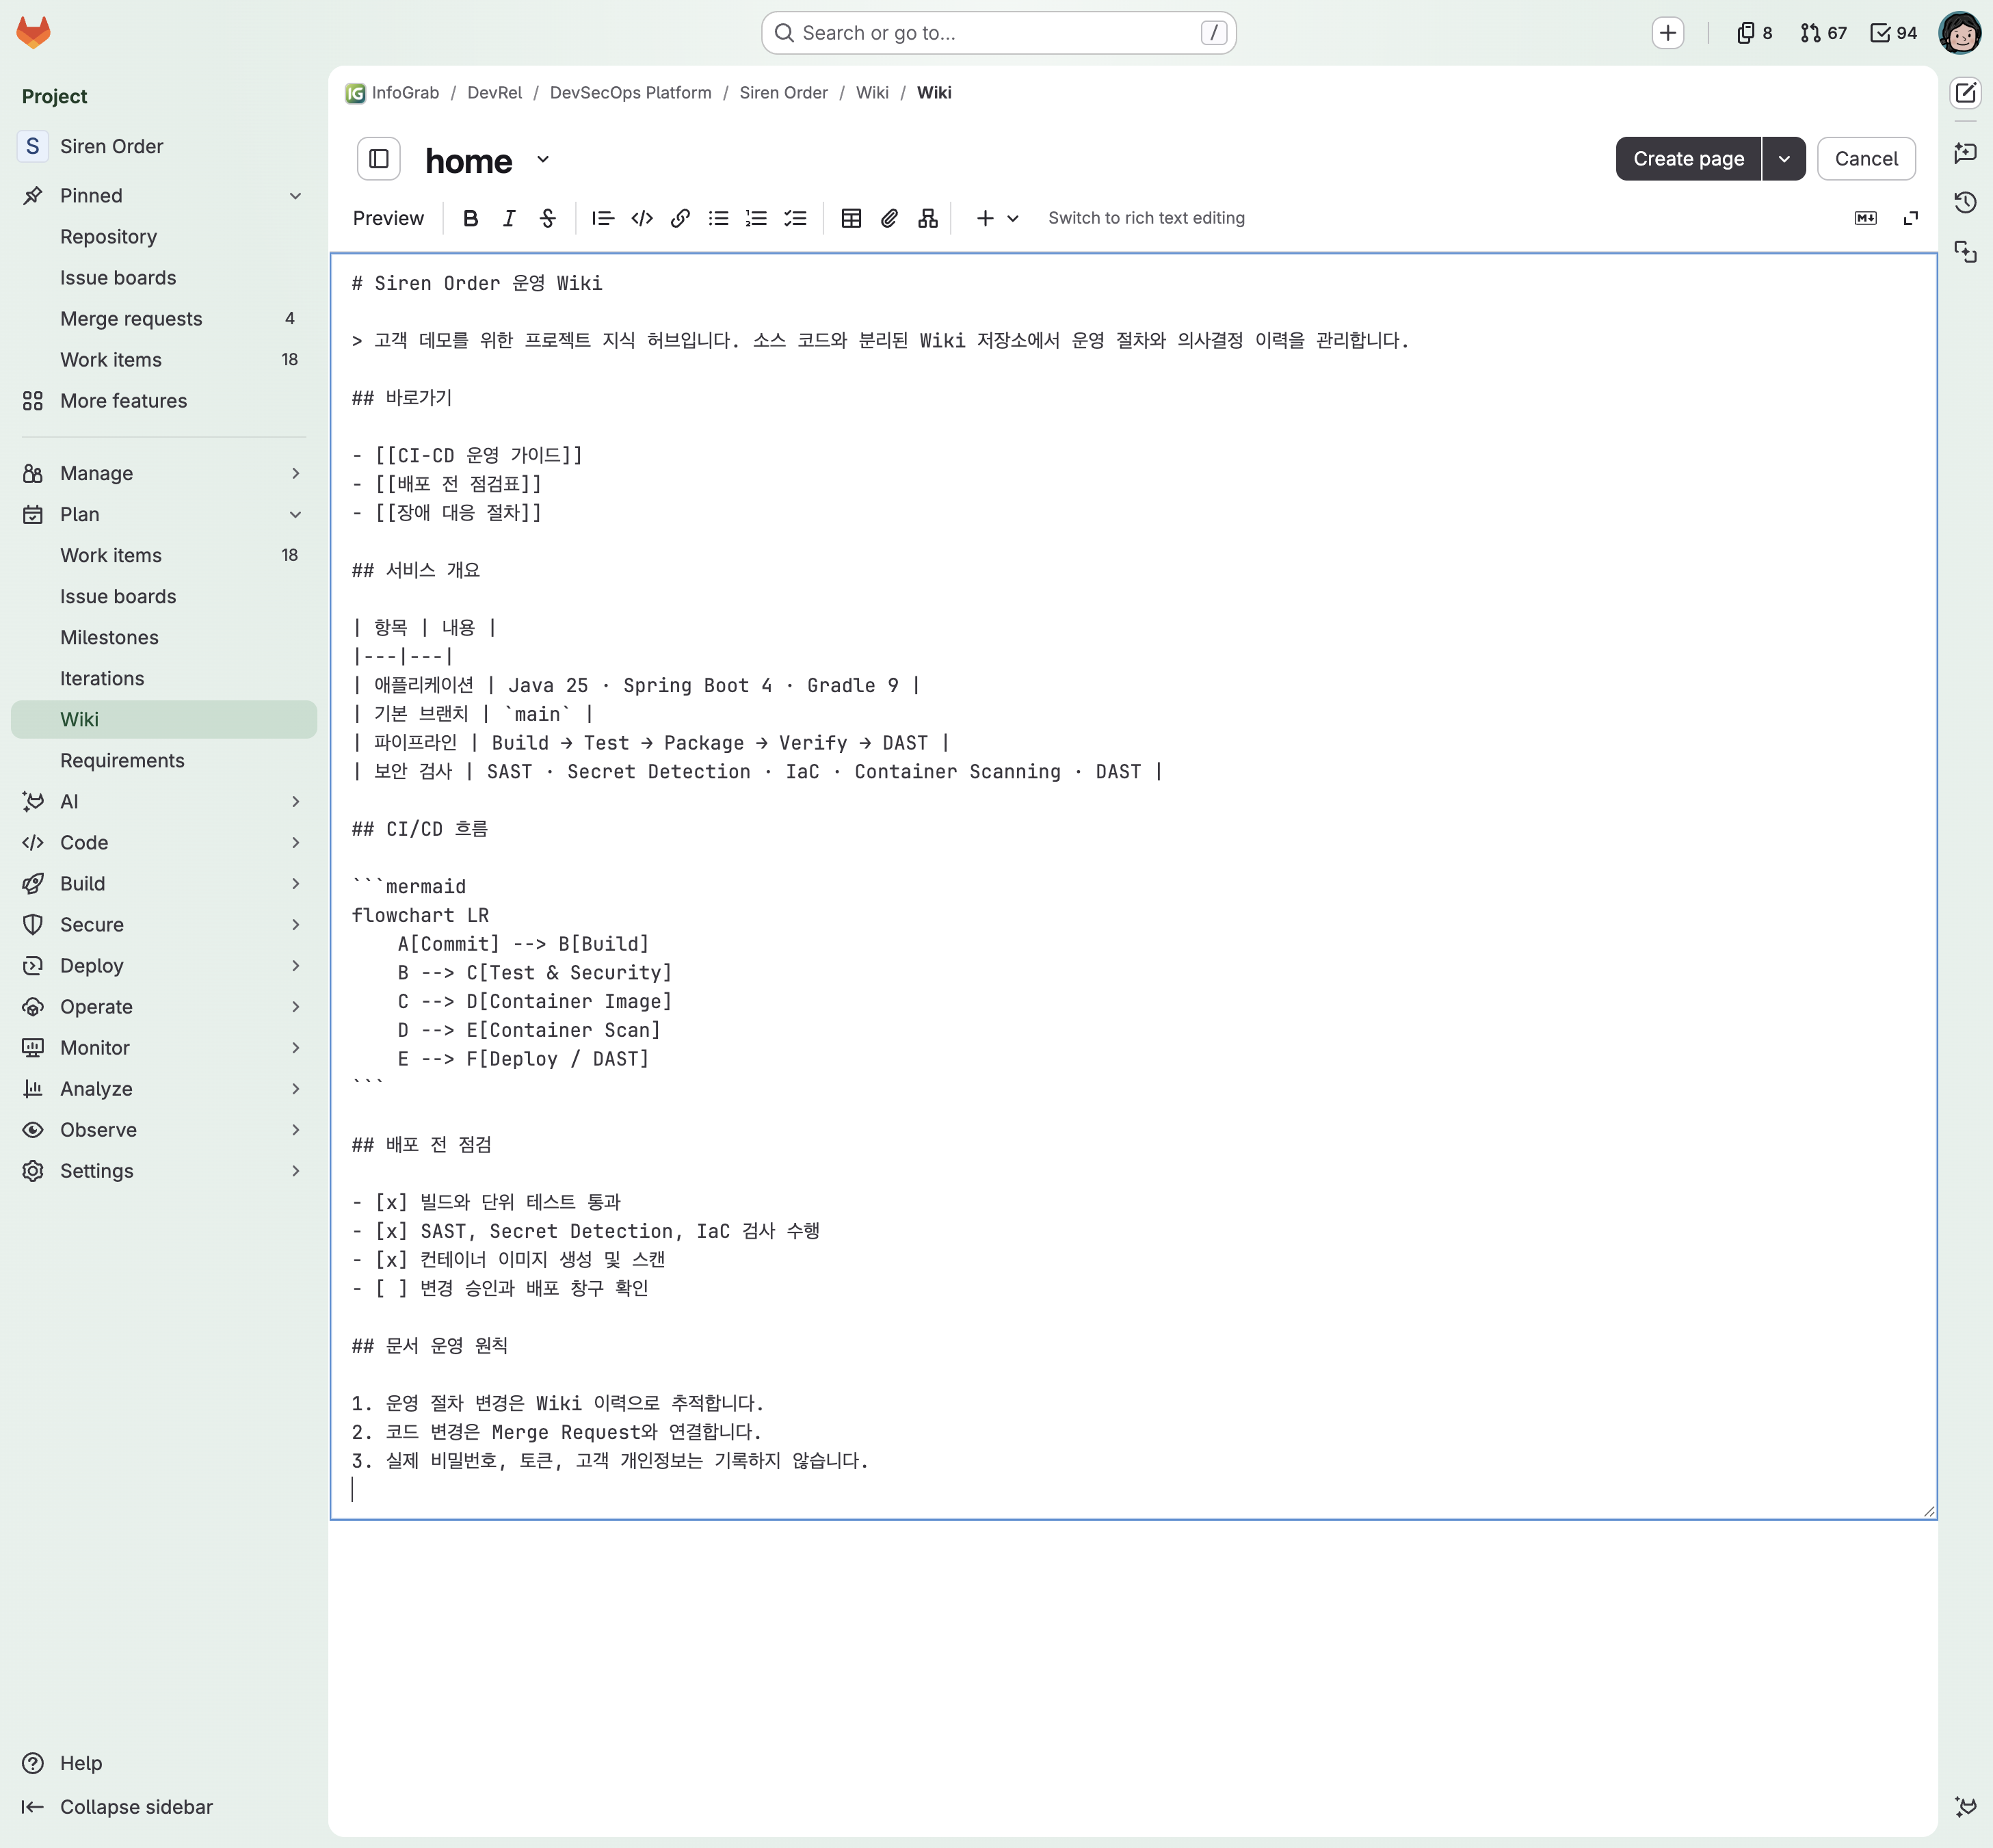This screenshot has height=1848, width=1993.
Task: Open the create new plus menu
Action: [1668, 33]
